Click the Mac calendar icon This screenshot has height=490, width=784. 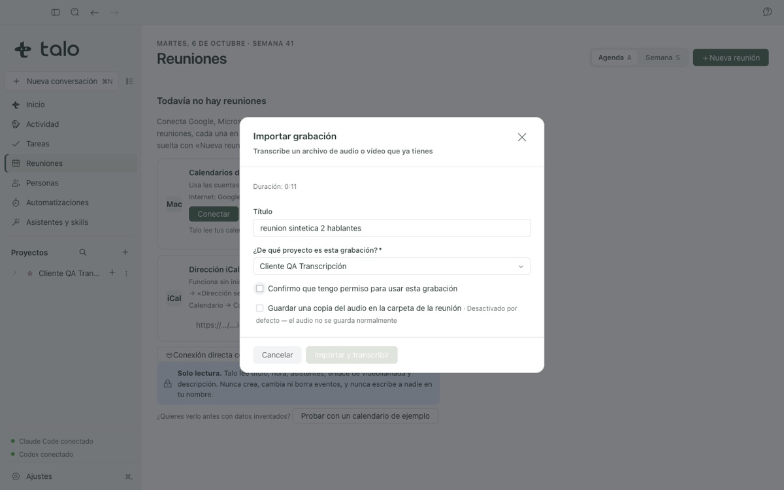coord(174,204)
